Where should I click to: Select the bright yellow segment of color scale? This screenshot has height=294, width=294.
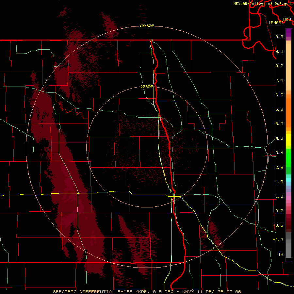click(288, 140)
